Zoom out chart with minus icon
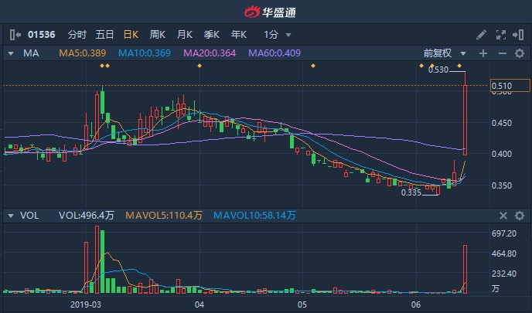The width and height of the screenshot is (532, 313). tap(503, 53)
